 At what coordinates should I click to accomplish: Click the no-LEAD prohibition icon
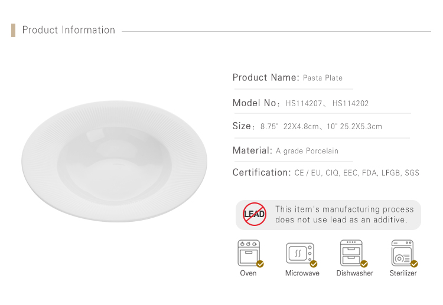point(254,214)
